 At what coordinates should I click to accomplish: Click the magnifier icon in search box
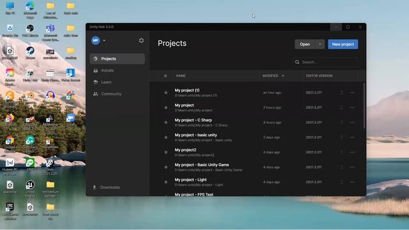click(297, 62)
